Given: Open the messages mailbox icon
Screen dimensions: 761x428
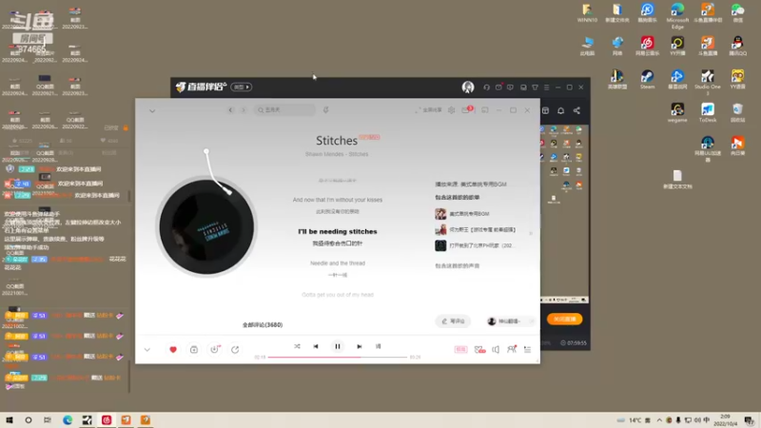Looking at the screenshot, I should [466, 110].
